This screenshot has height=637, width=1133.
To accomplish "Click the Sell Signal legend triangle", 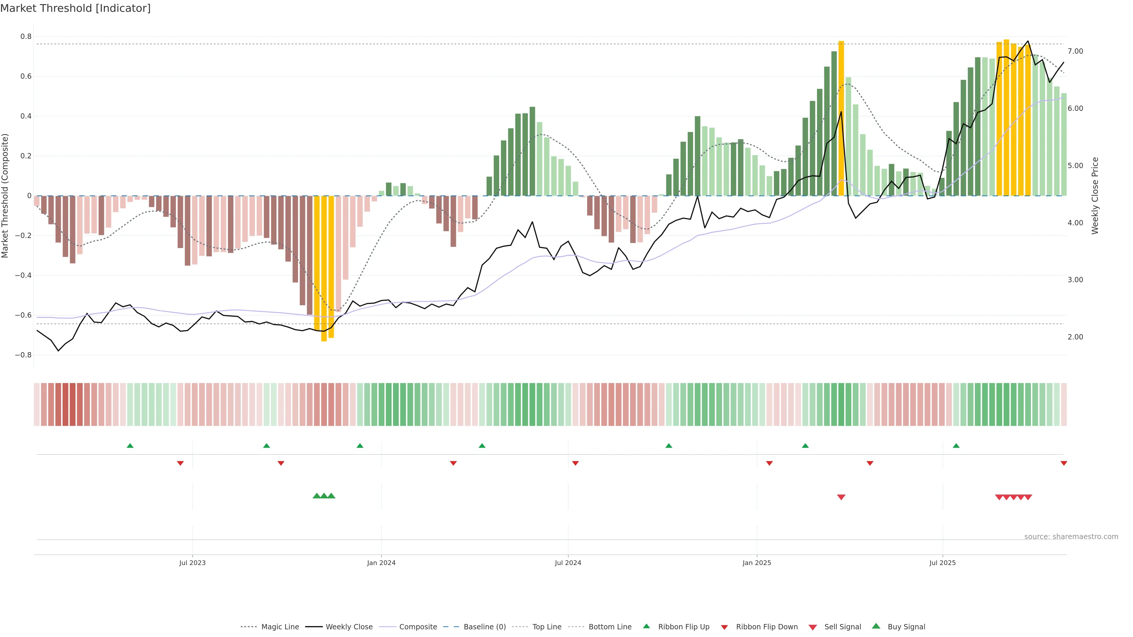I will point(813,627).
